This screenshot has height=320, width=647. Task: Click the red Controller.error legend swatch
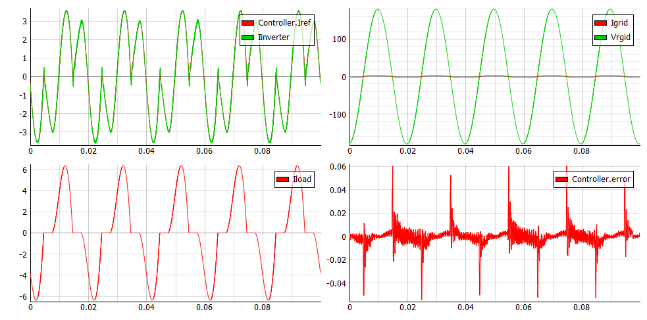pos(562,179)
